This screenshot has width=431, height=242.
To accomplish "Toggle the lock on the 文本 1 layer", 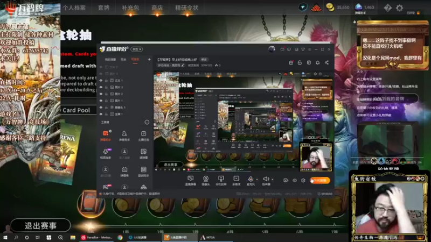I will [106, 81].
